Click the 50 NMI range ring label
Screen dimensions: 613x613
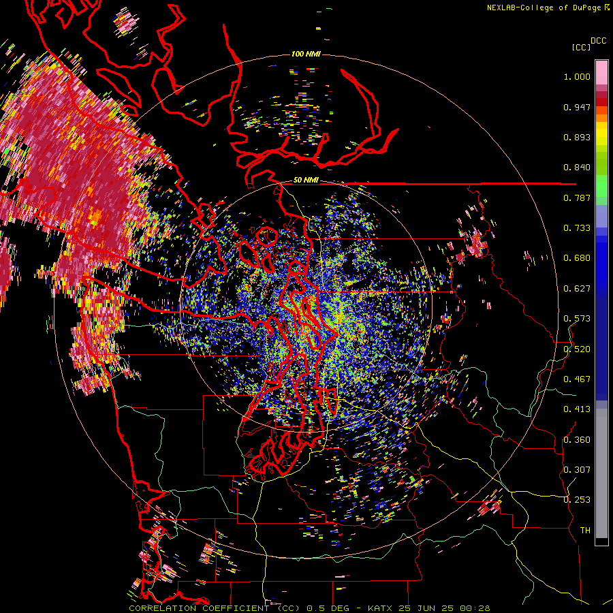(x=306, y=180)
